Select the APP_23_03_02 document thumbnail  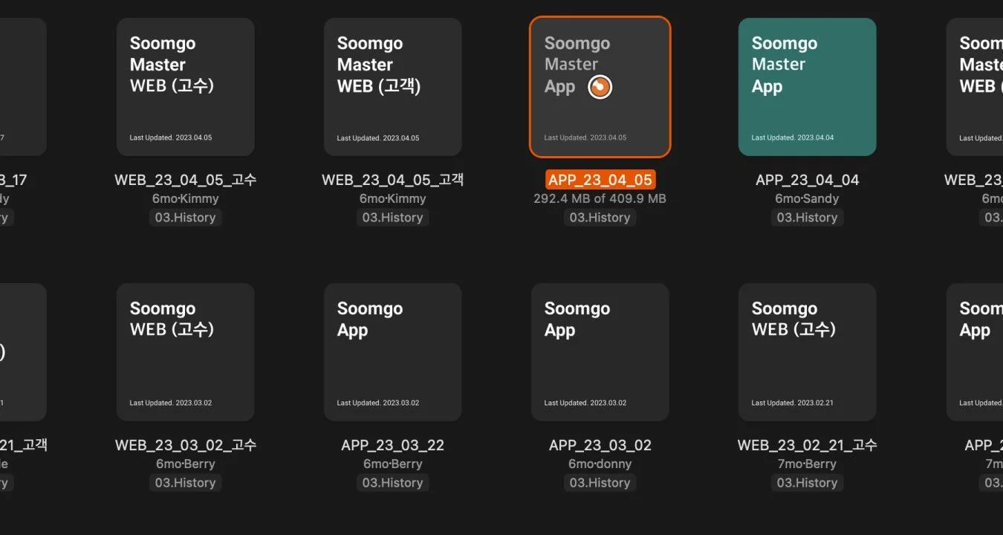[x=600, y=352]
